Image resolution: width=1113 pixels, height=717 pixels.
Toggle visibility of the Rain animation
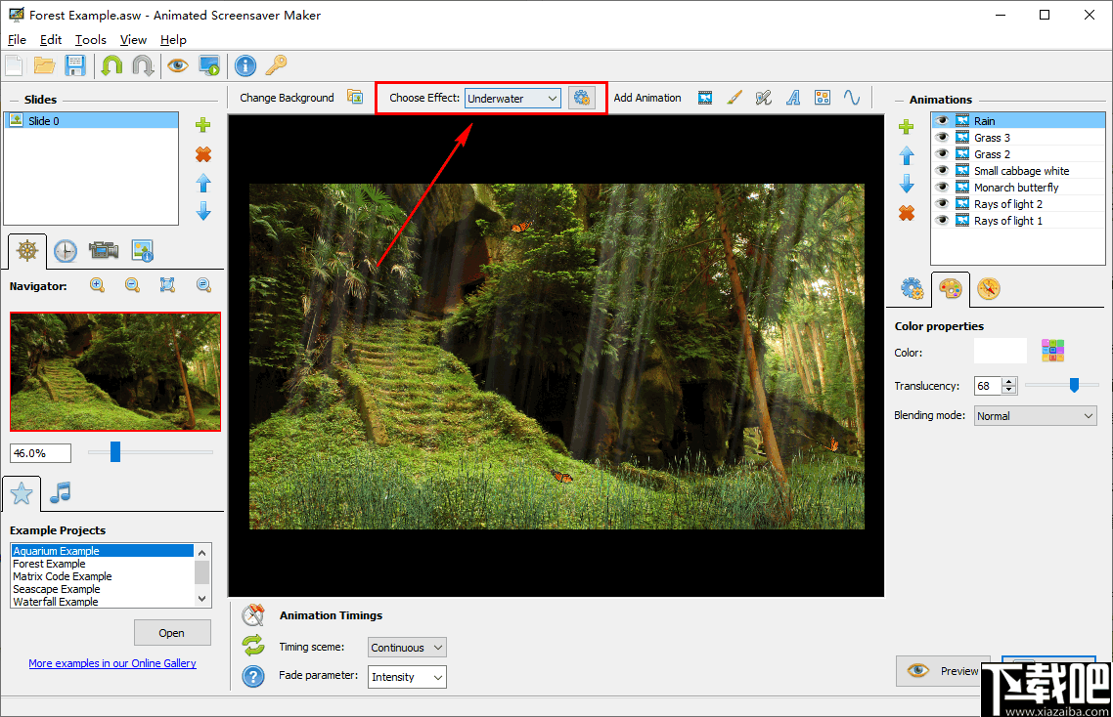click(943, 120)
